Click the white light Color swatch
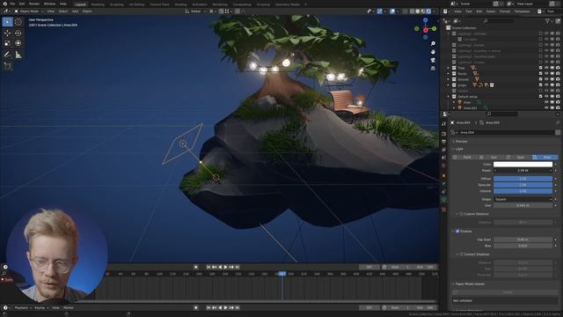Screen dimensions: 563x317 523,165
